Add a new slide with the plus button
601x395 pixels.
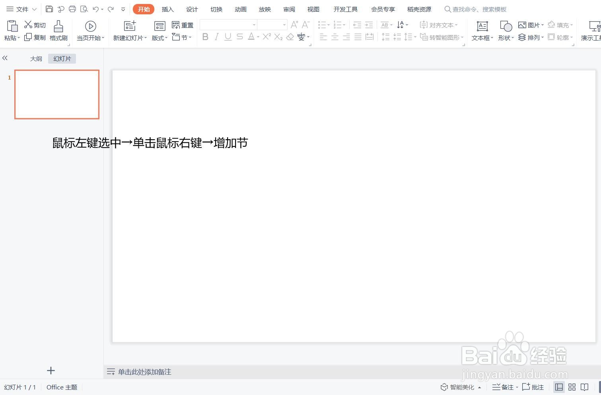[x=51, y=370]
